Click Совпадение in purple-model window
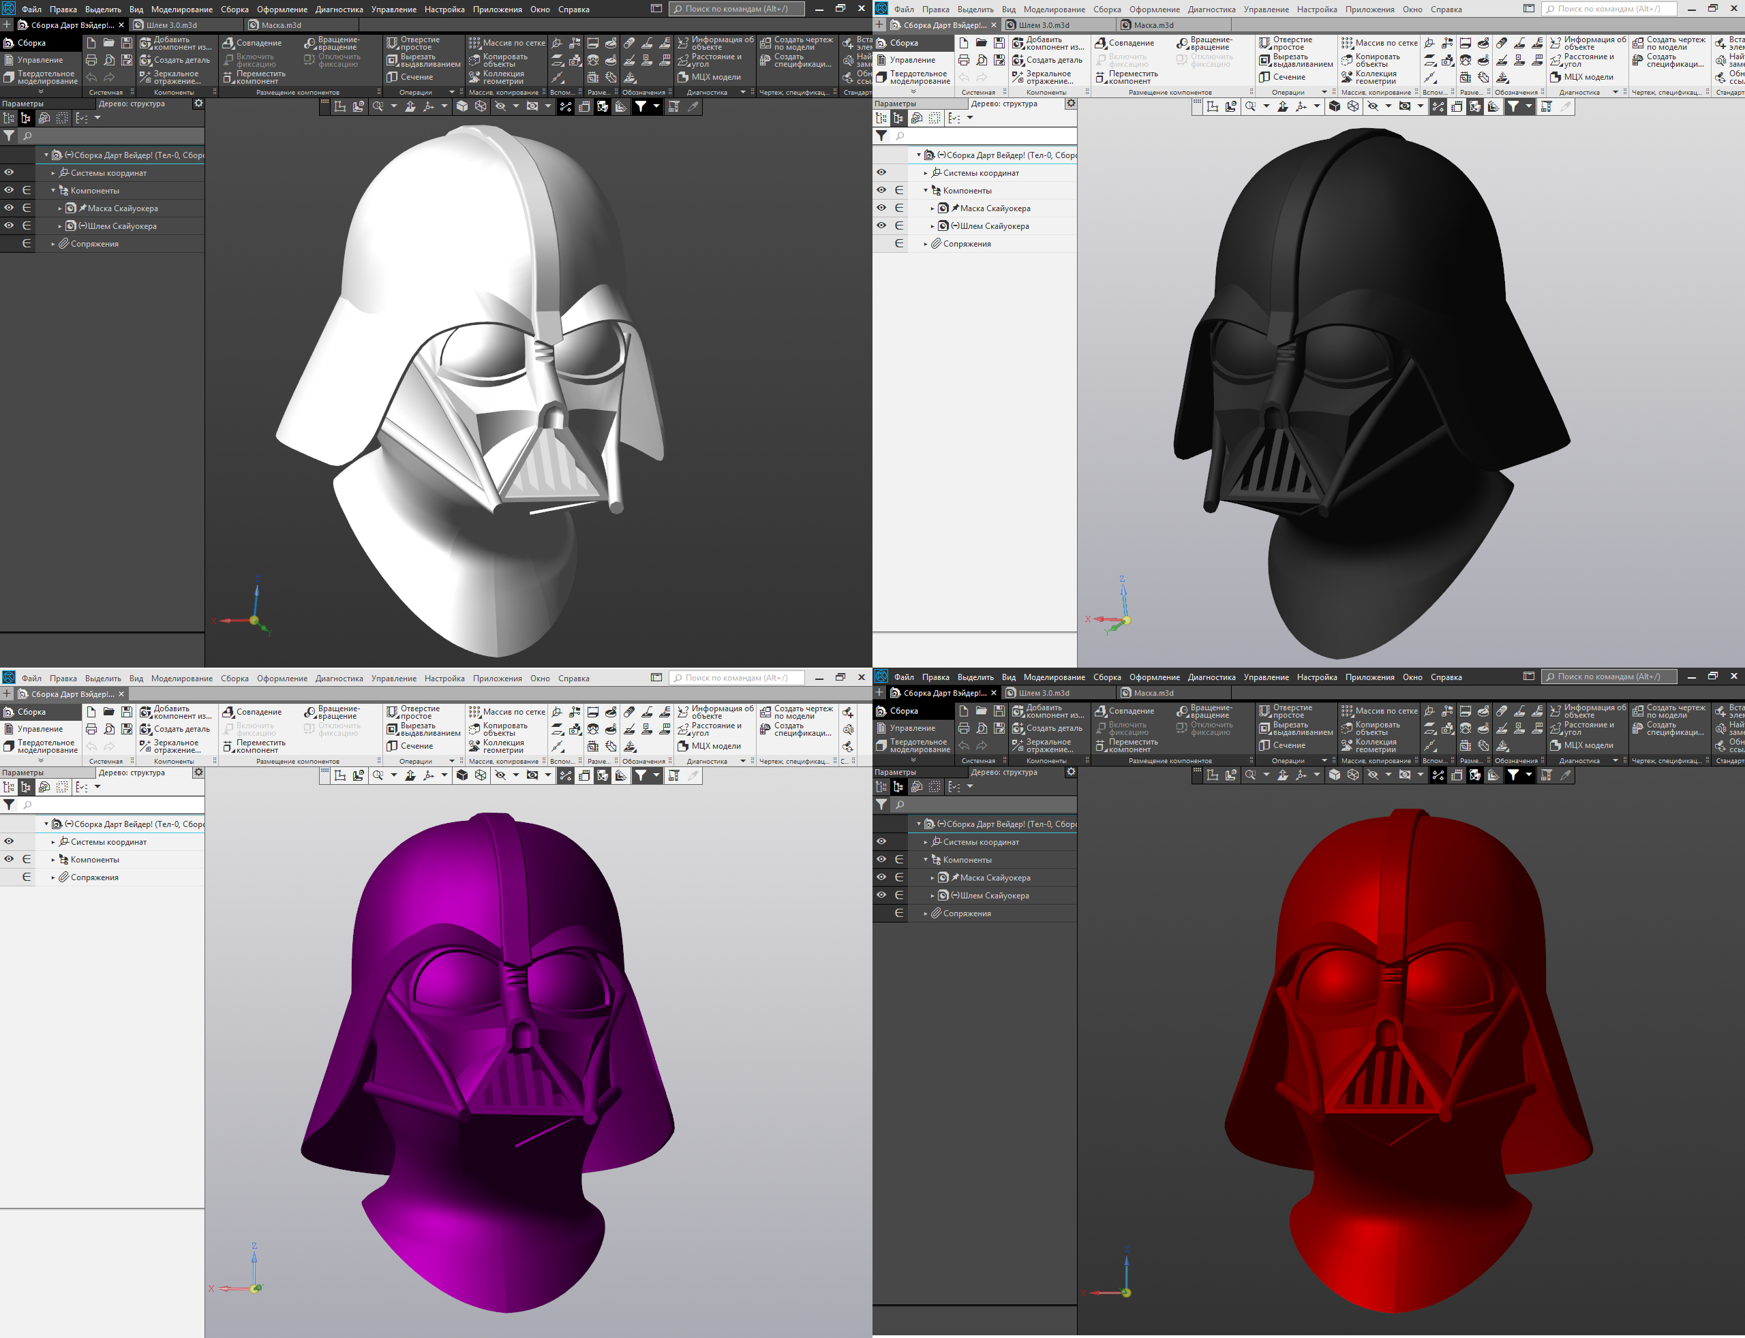This screenshot has width=1745, height=1338. [x=252, y=712]
